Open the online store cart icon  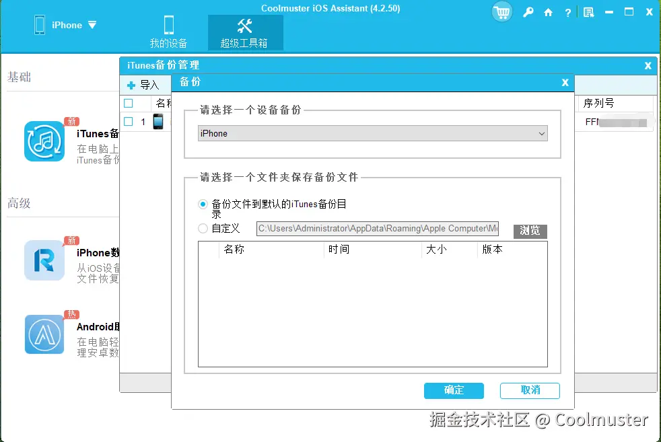point(501,11)
